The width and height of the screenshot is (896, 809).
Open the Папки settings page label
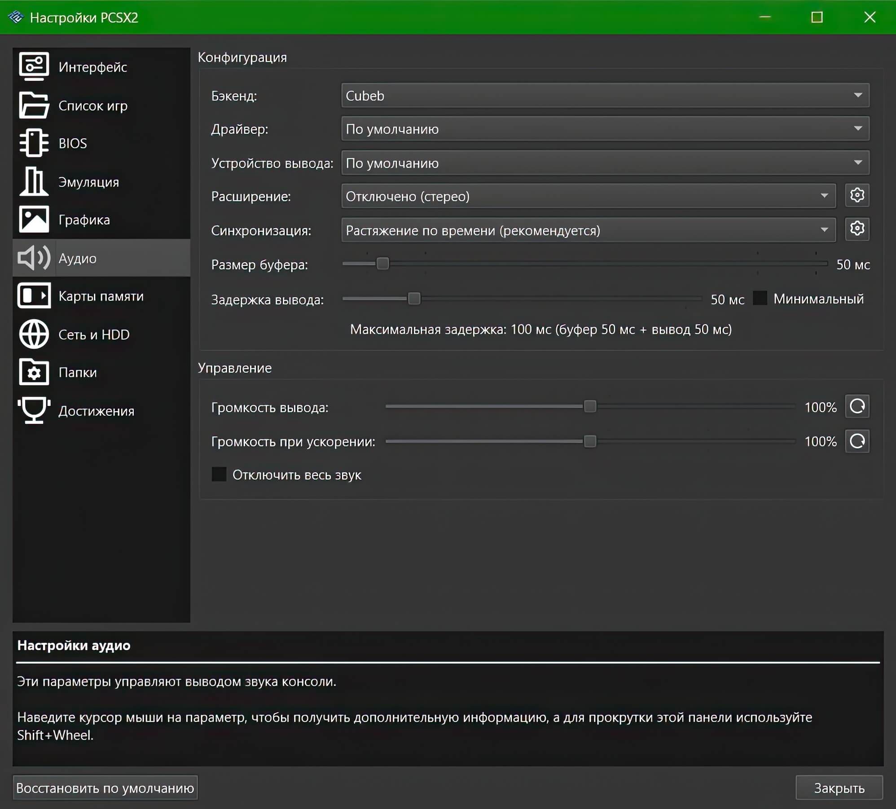[77, 372]
